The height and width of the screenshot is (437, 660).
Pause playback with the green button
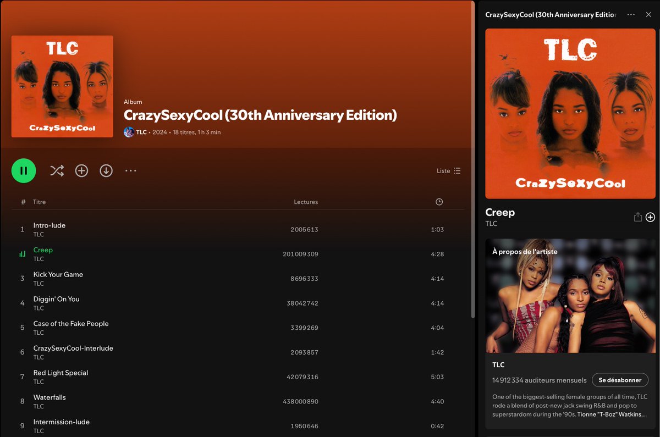pos(24,170)
